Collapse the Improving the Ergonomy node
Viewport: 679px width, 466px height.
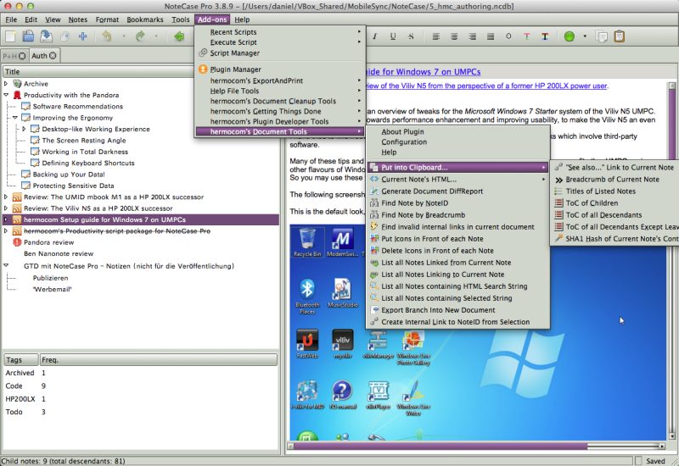(x=15, y=118)
